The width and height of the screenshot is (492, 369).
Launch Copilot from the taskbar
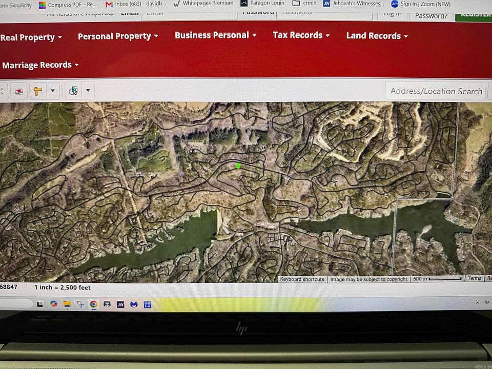tap(54, 304)
